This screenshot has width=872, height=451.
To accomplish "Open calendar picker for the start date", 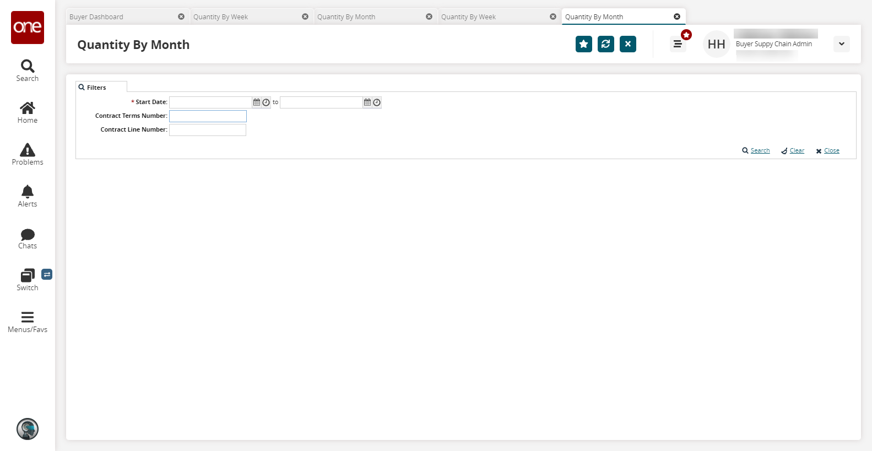I will [x=257, y=102].
